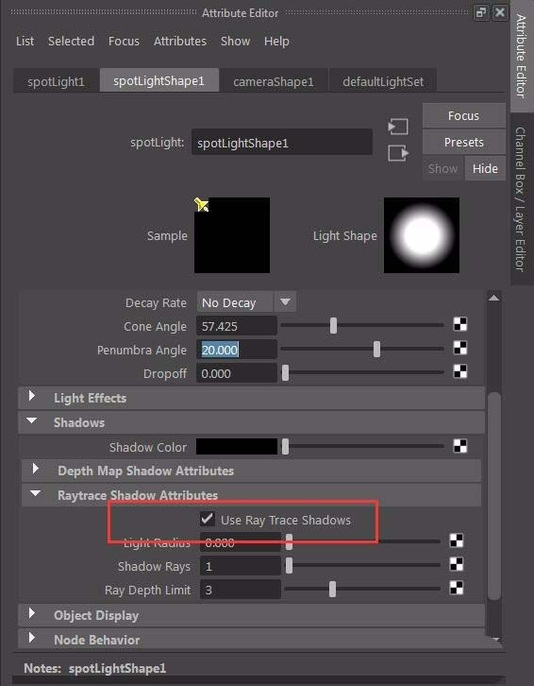Close the Attribute Editor panel
Viewport: 534px width, 686px height.
[500, 12]
